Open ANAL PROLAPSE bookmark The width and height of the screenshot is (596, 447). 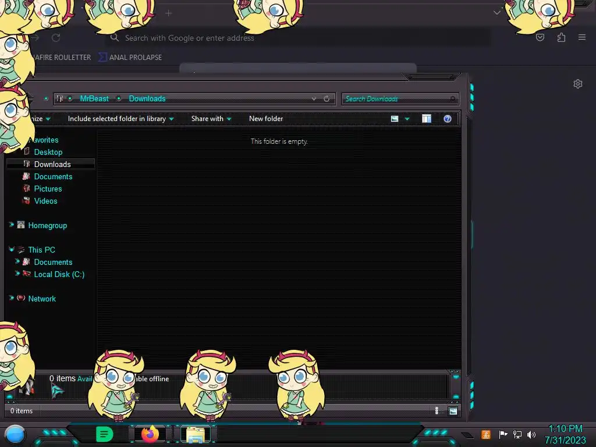coord(130,58)
